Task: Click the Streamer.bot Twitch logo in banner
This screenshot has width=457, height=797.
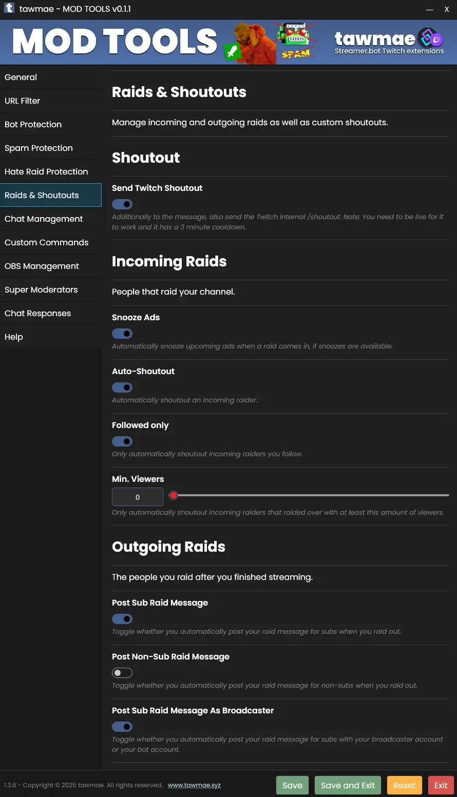Action: point(430,37)
